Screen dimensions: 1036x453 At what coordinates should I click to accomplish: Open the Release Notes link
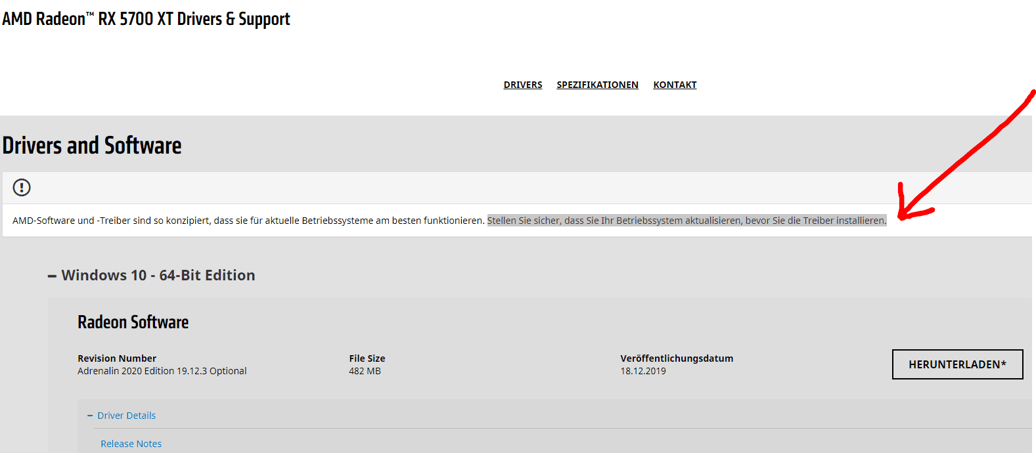[x=131, y=444]
